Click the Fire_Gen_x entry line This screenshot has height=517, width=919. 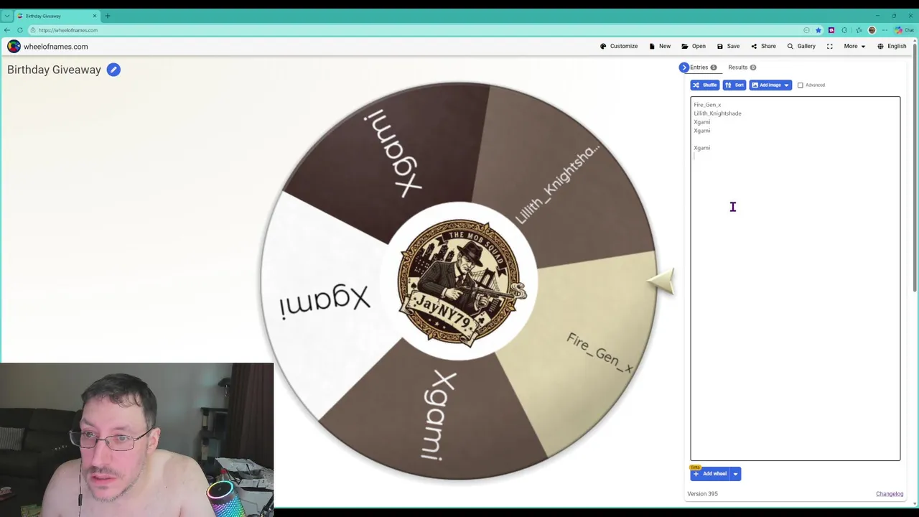point(707,105)
